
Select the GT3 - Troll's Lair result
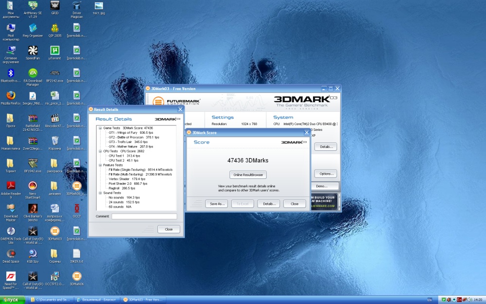coord(128,142)
